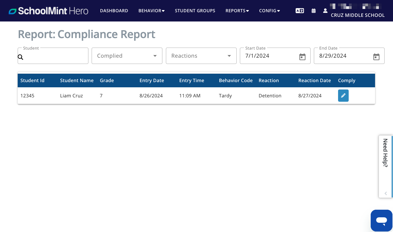Open the user profile icon
The height and width of the screenshot is (232, 393).
pyautogui.click(x=325, y=11)
